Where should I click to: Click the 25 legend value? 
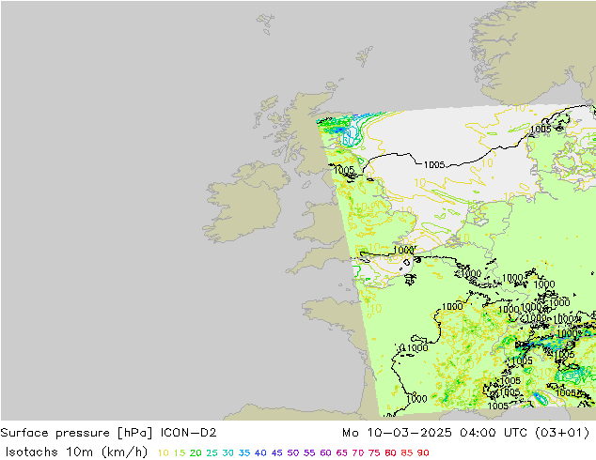pyautogui.click(x=212, y=452)
